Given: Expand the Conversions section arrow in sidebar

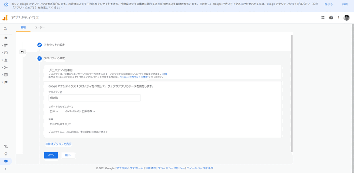Looking at the screenshot, I should pyautogui.click(x=2, y=82).
